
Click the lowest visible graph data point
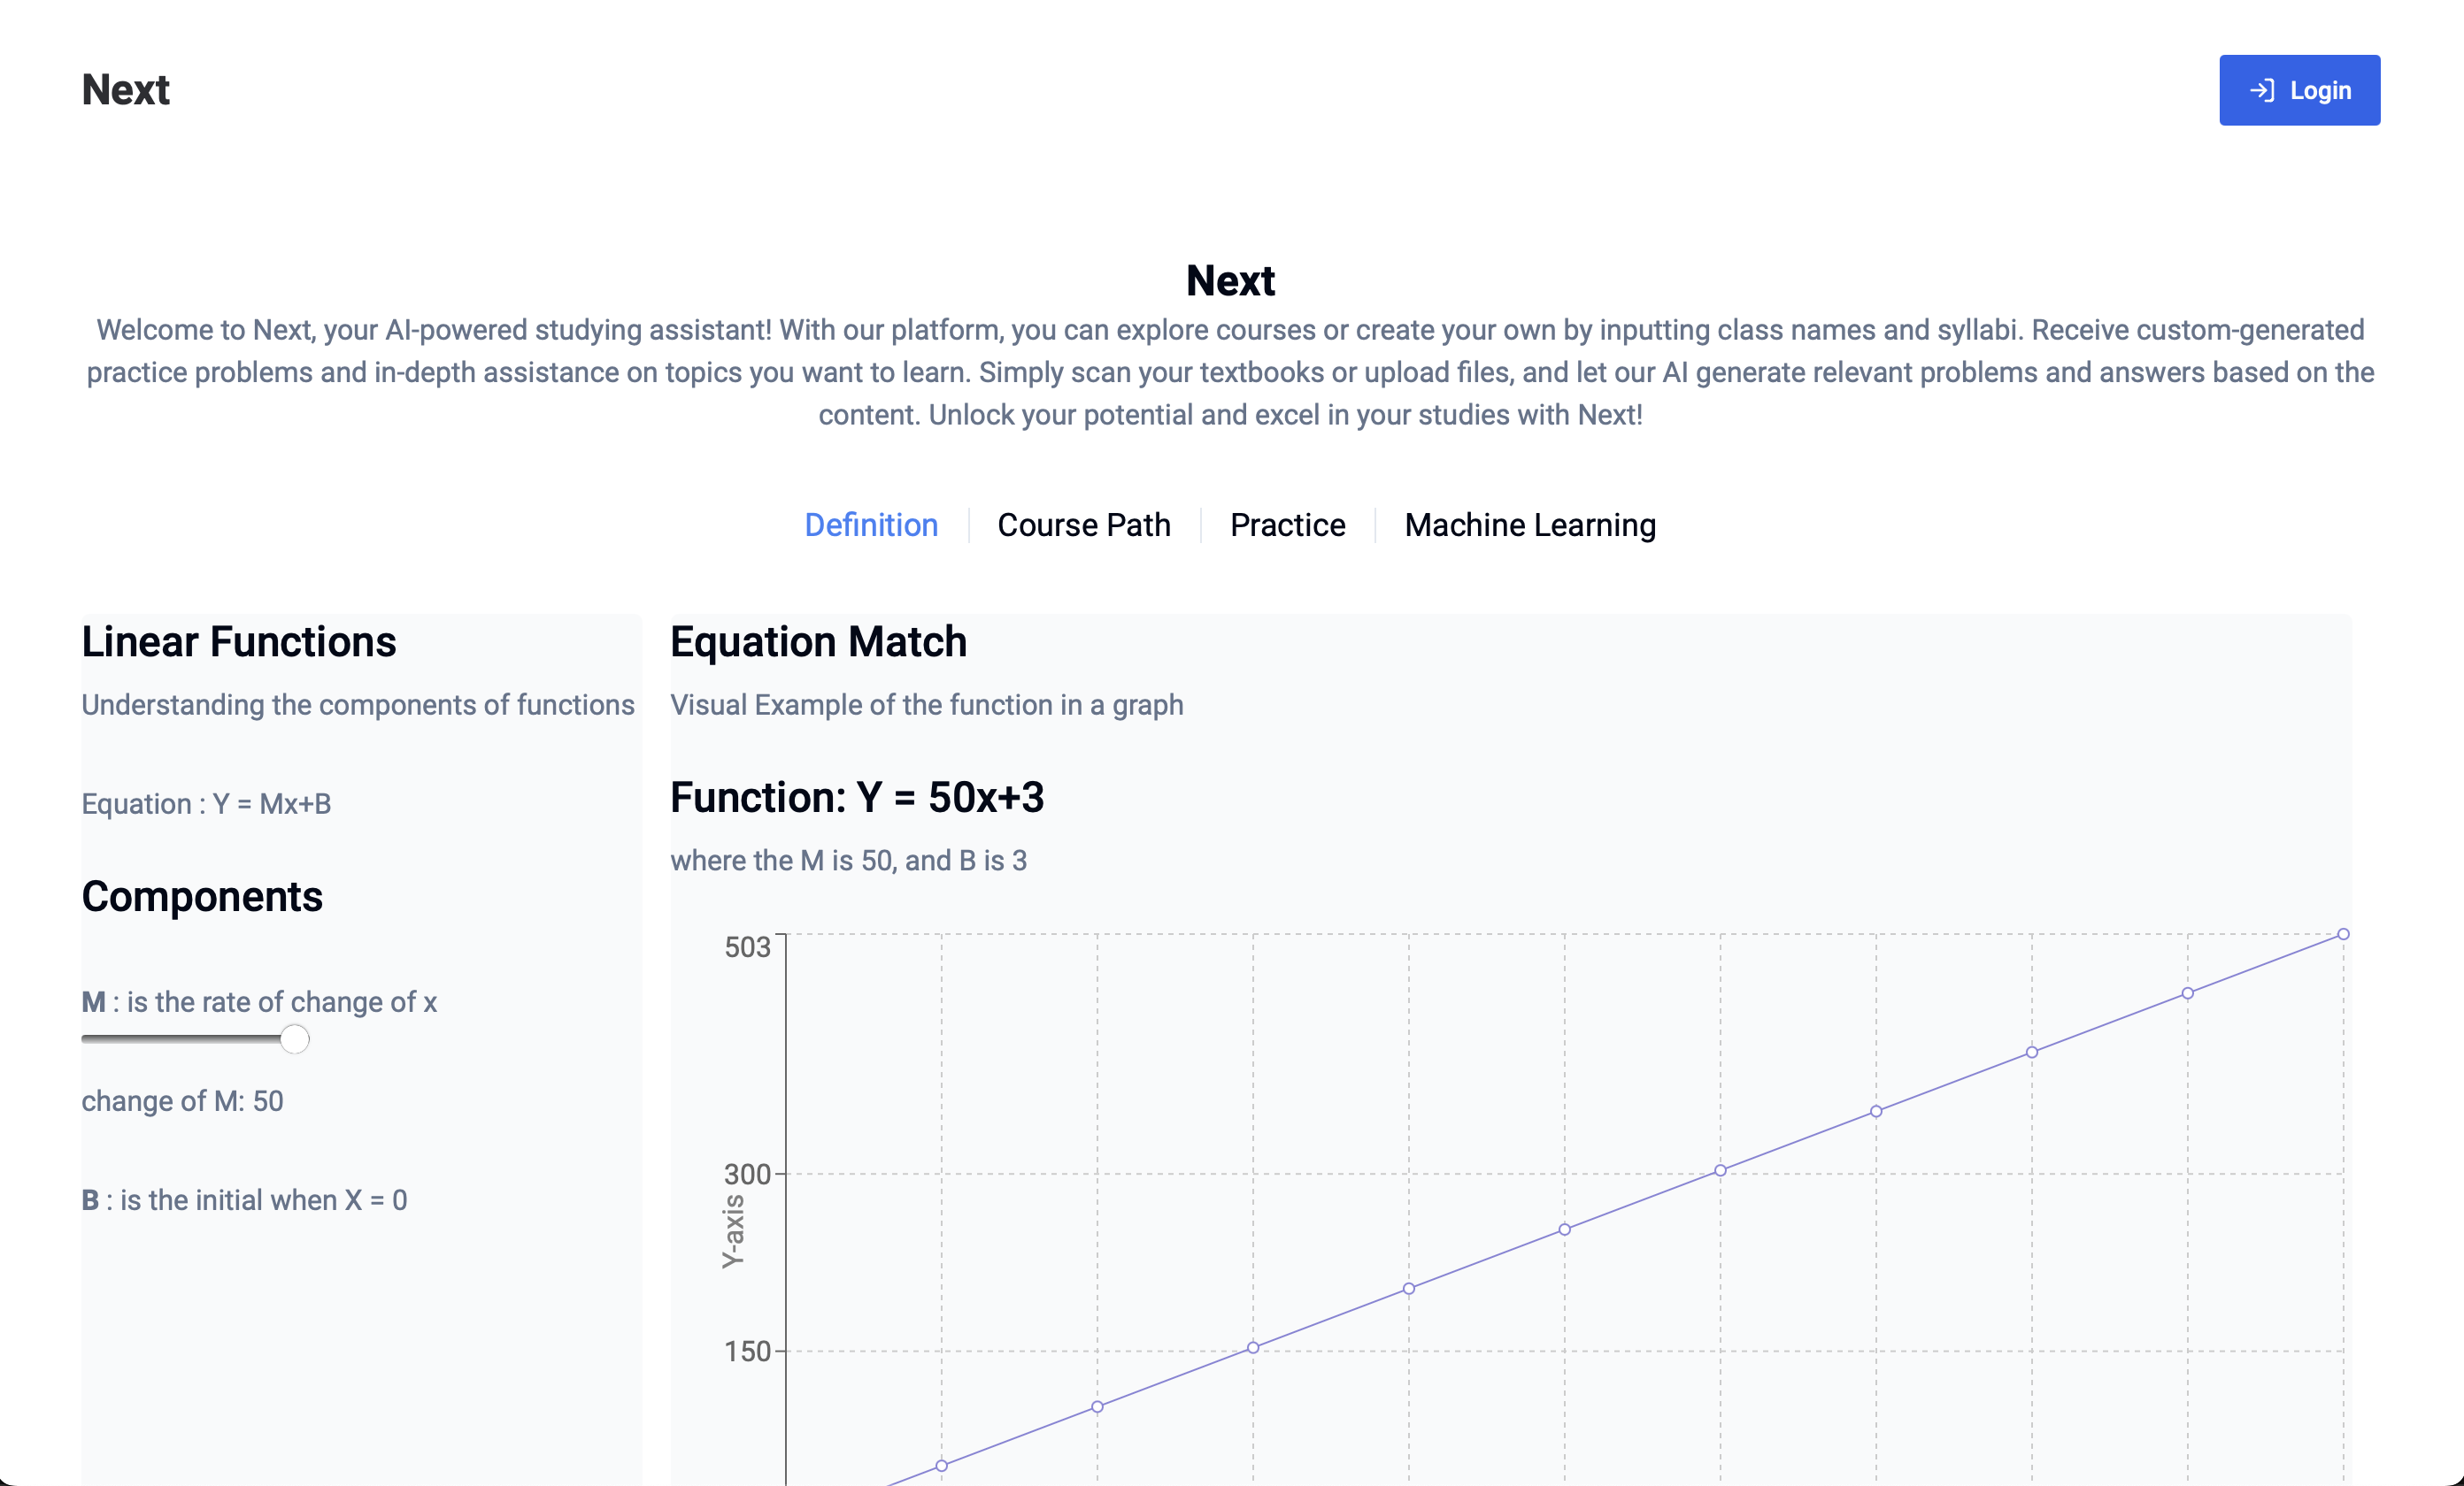coord(941,1466)
